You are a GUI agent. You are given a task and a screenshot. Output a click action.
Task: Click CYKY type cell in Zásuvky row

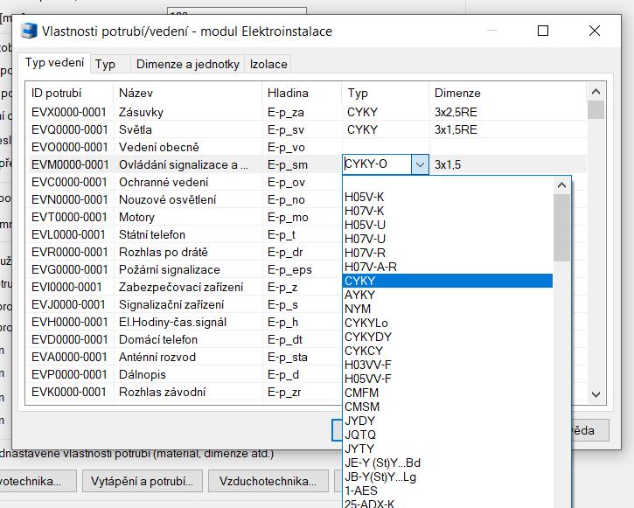(387, 112)
